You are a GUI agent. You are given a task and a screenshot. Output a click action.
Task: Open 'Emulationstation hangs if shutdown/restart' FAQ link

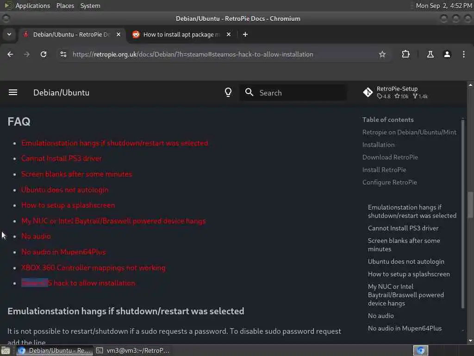115,143
